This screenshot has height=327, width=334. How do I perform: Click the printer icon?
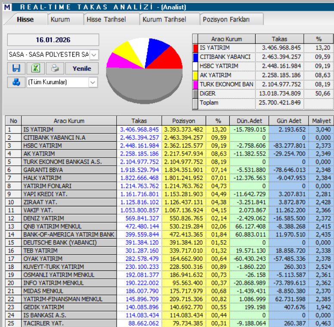pos(55,68)
